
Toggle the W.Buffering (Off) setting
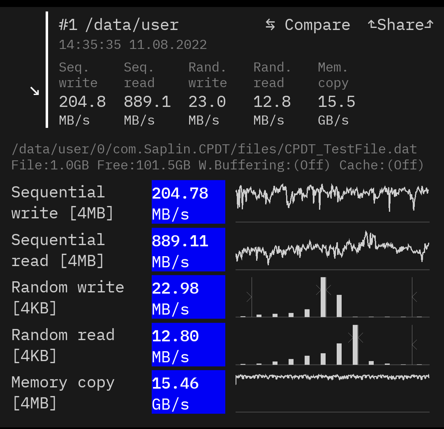click(x=264, y=165)
